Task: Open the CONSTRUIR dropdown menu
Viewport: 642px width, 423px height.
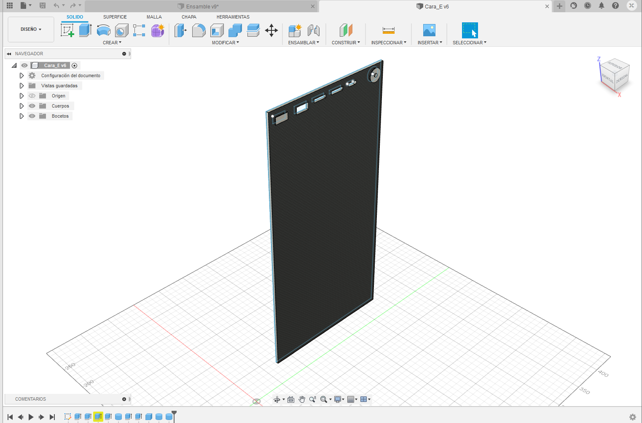Action: coord(346,43)
